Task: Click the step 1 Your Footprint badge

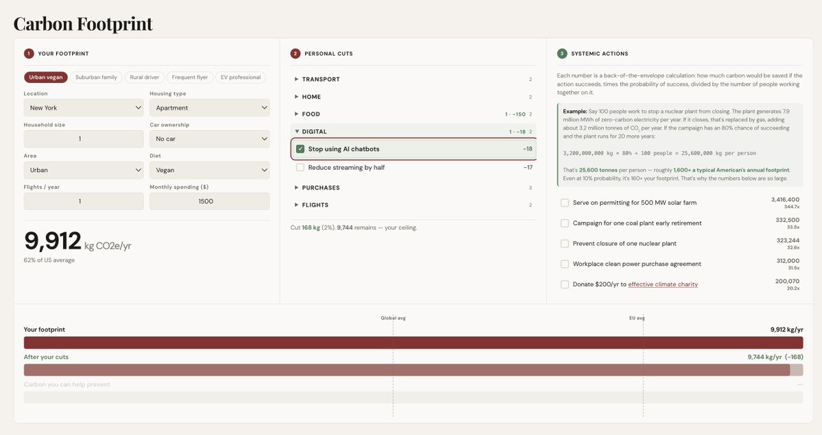Action: [28, 53]
